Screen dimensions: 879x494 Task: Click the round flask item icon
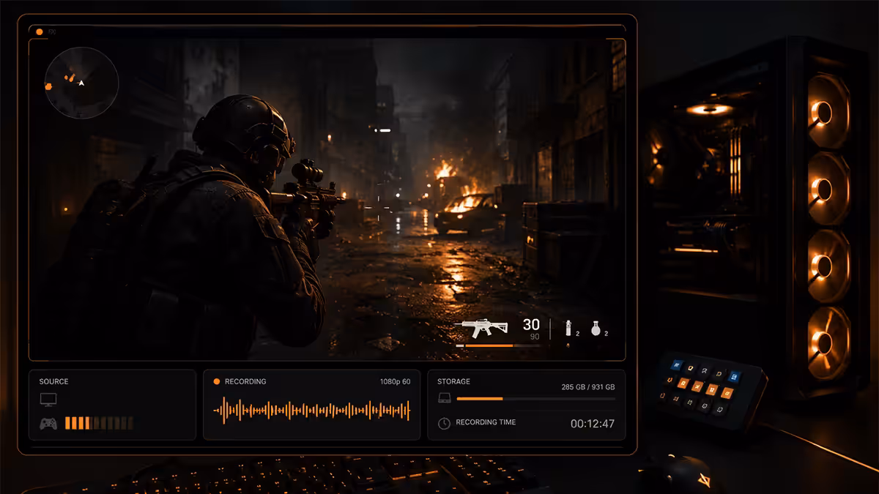(596, 329)
